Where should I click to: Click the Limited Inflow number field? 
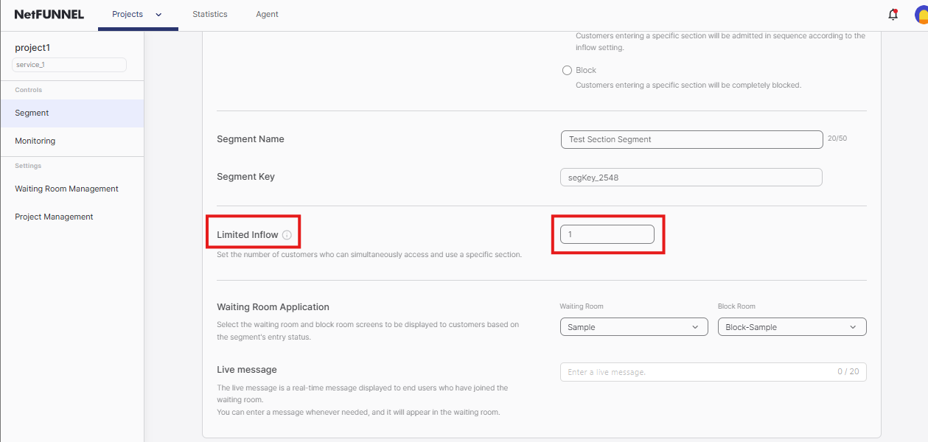[607, 234]
